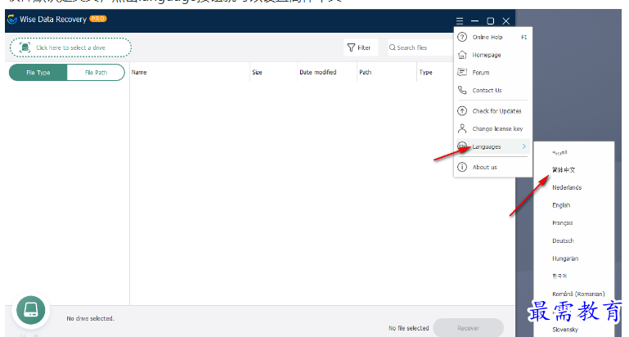
Task: Click the PRO badge in title bar
Action: (x=98, y=19)
